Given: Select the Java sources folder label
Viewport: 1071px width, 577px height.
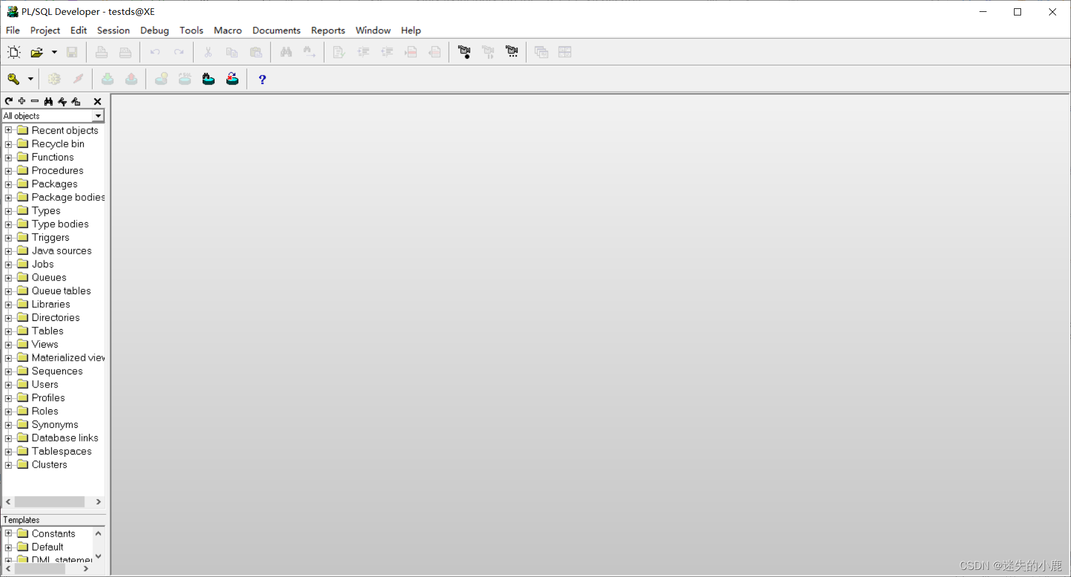Looking at the screenshot, I should pos(62,251).
